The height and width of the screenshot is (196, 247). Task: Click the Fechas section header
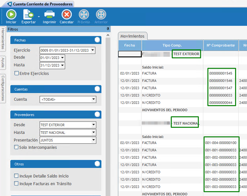56,40
